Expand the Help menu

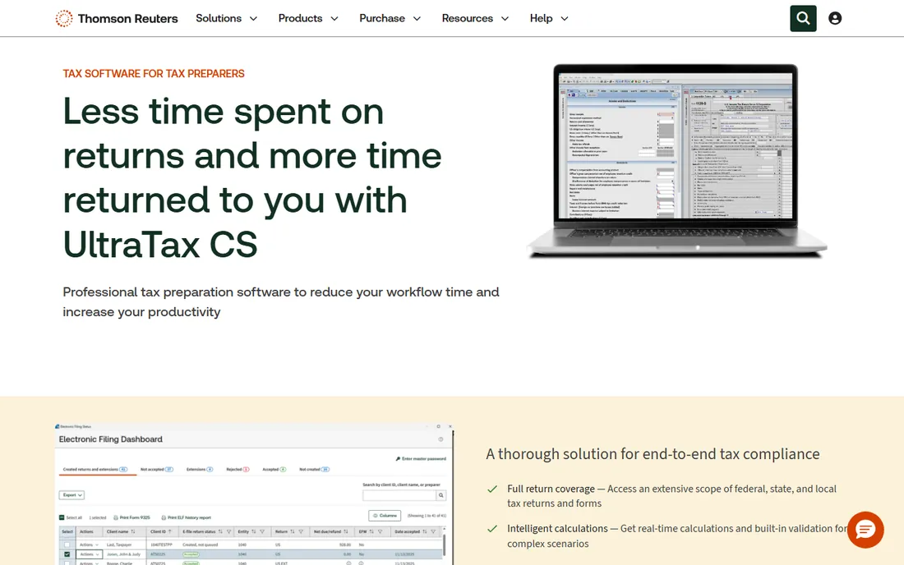click(550, 18)
